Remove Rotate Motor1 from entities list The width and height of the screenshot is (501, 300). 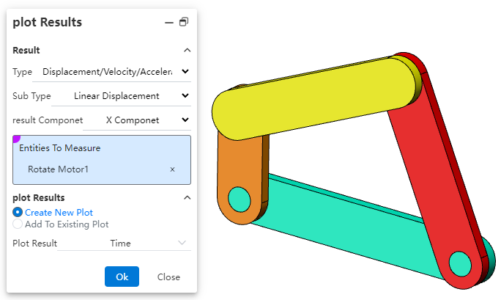tap(172, 169)
